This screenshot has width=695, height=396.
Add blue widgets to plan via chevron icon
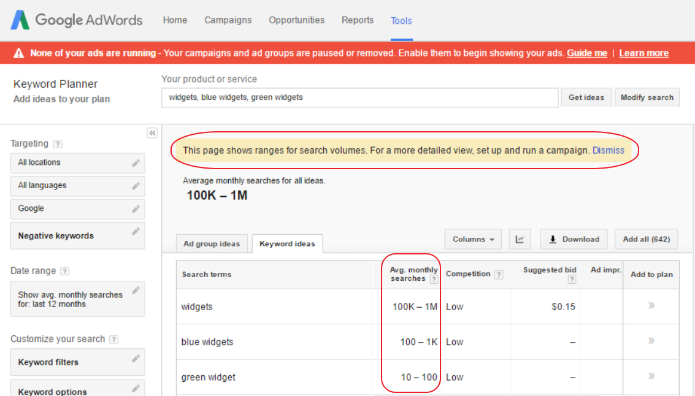pos(651,341)
